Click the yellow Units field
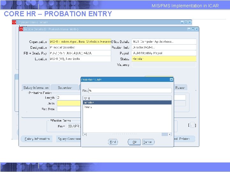 pos(69,103)
